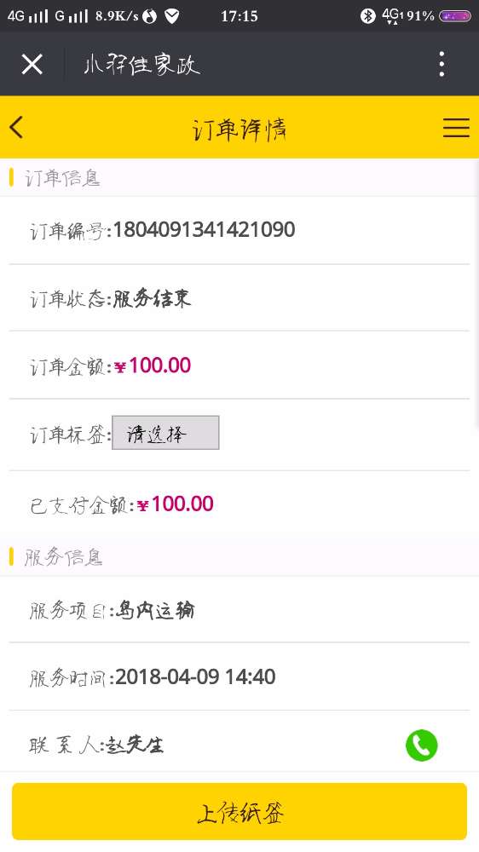The width and height of the screenshot is (479, 852).
Task: Tap the Bluetooth icon in status bar
Action: click(x=368, y=15)
